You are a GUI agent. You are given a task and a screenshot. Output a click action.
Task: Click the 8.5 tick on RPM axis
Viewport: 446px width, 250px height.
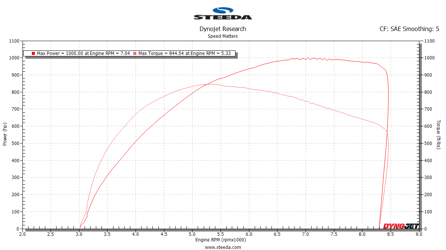coord(391,234)
